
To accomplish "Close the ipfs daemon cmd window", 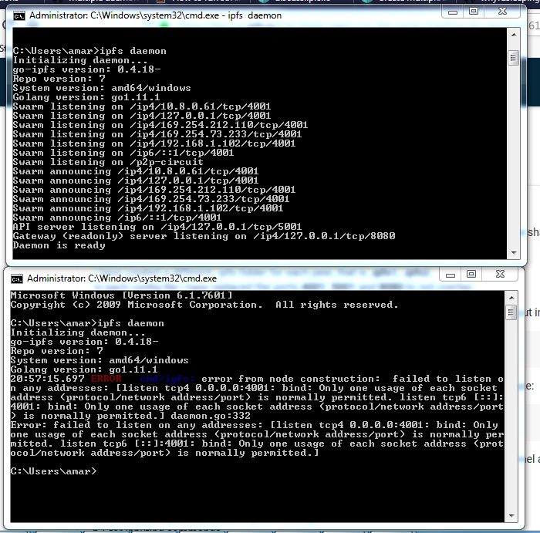I will [x=502, y=12].
